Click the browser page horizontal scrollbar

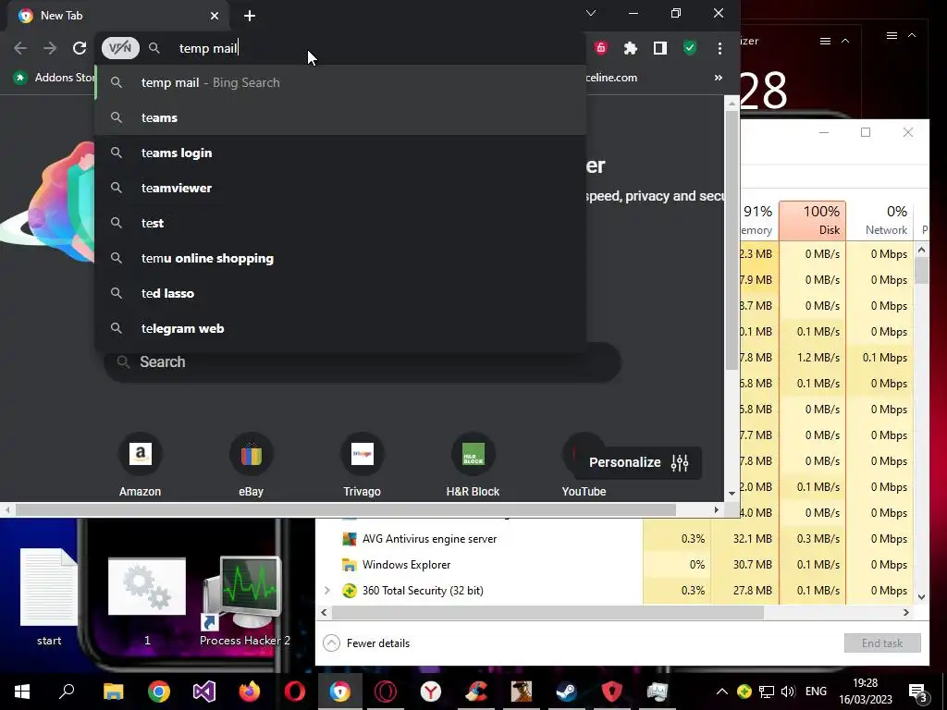346,510
